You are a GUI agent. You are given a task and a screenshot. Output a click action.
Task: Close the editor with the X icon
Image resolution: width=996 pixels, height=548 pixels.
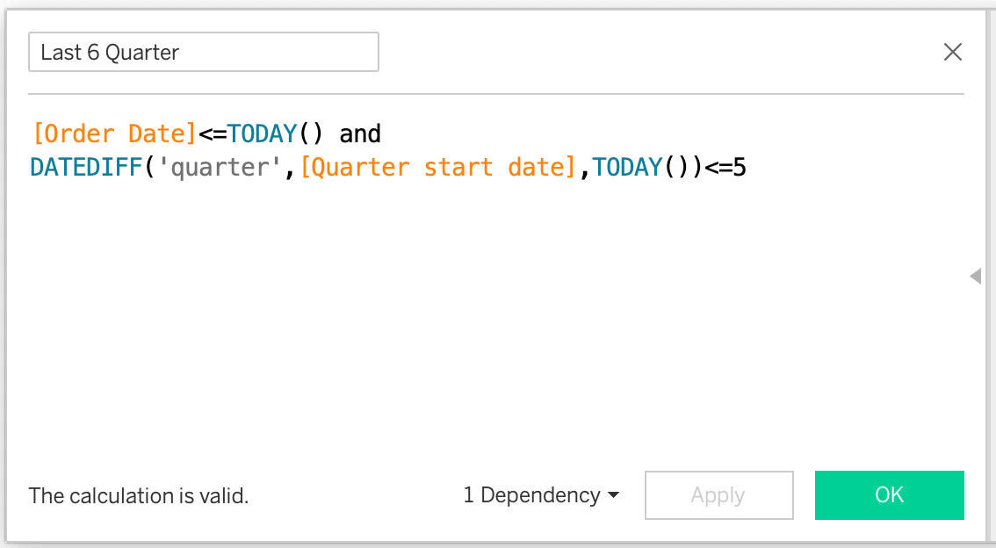click(x=952, y=52)
